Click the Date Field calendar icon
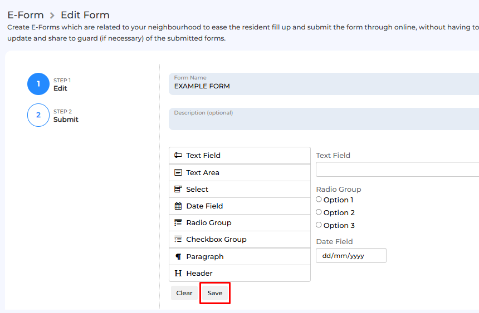479x313 pixels. [178, 206]
